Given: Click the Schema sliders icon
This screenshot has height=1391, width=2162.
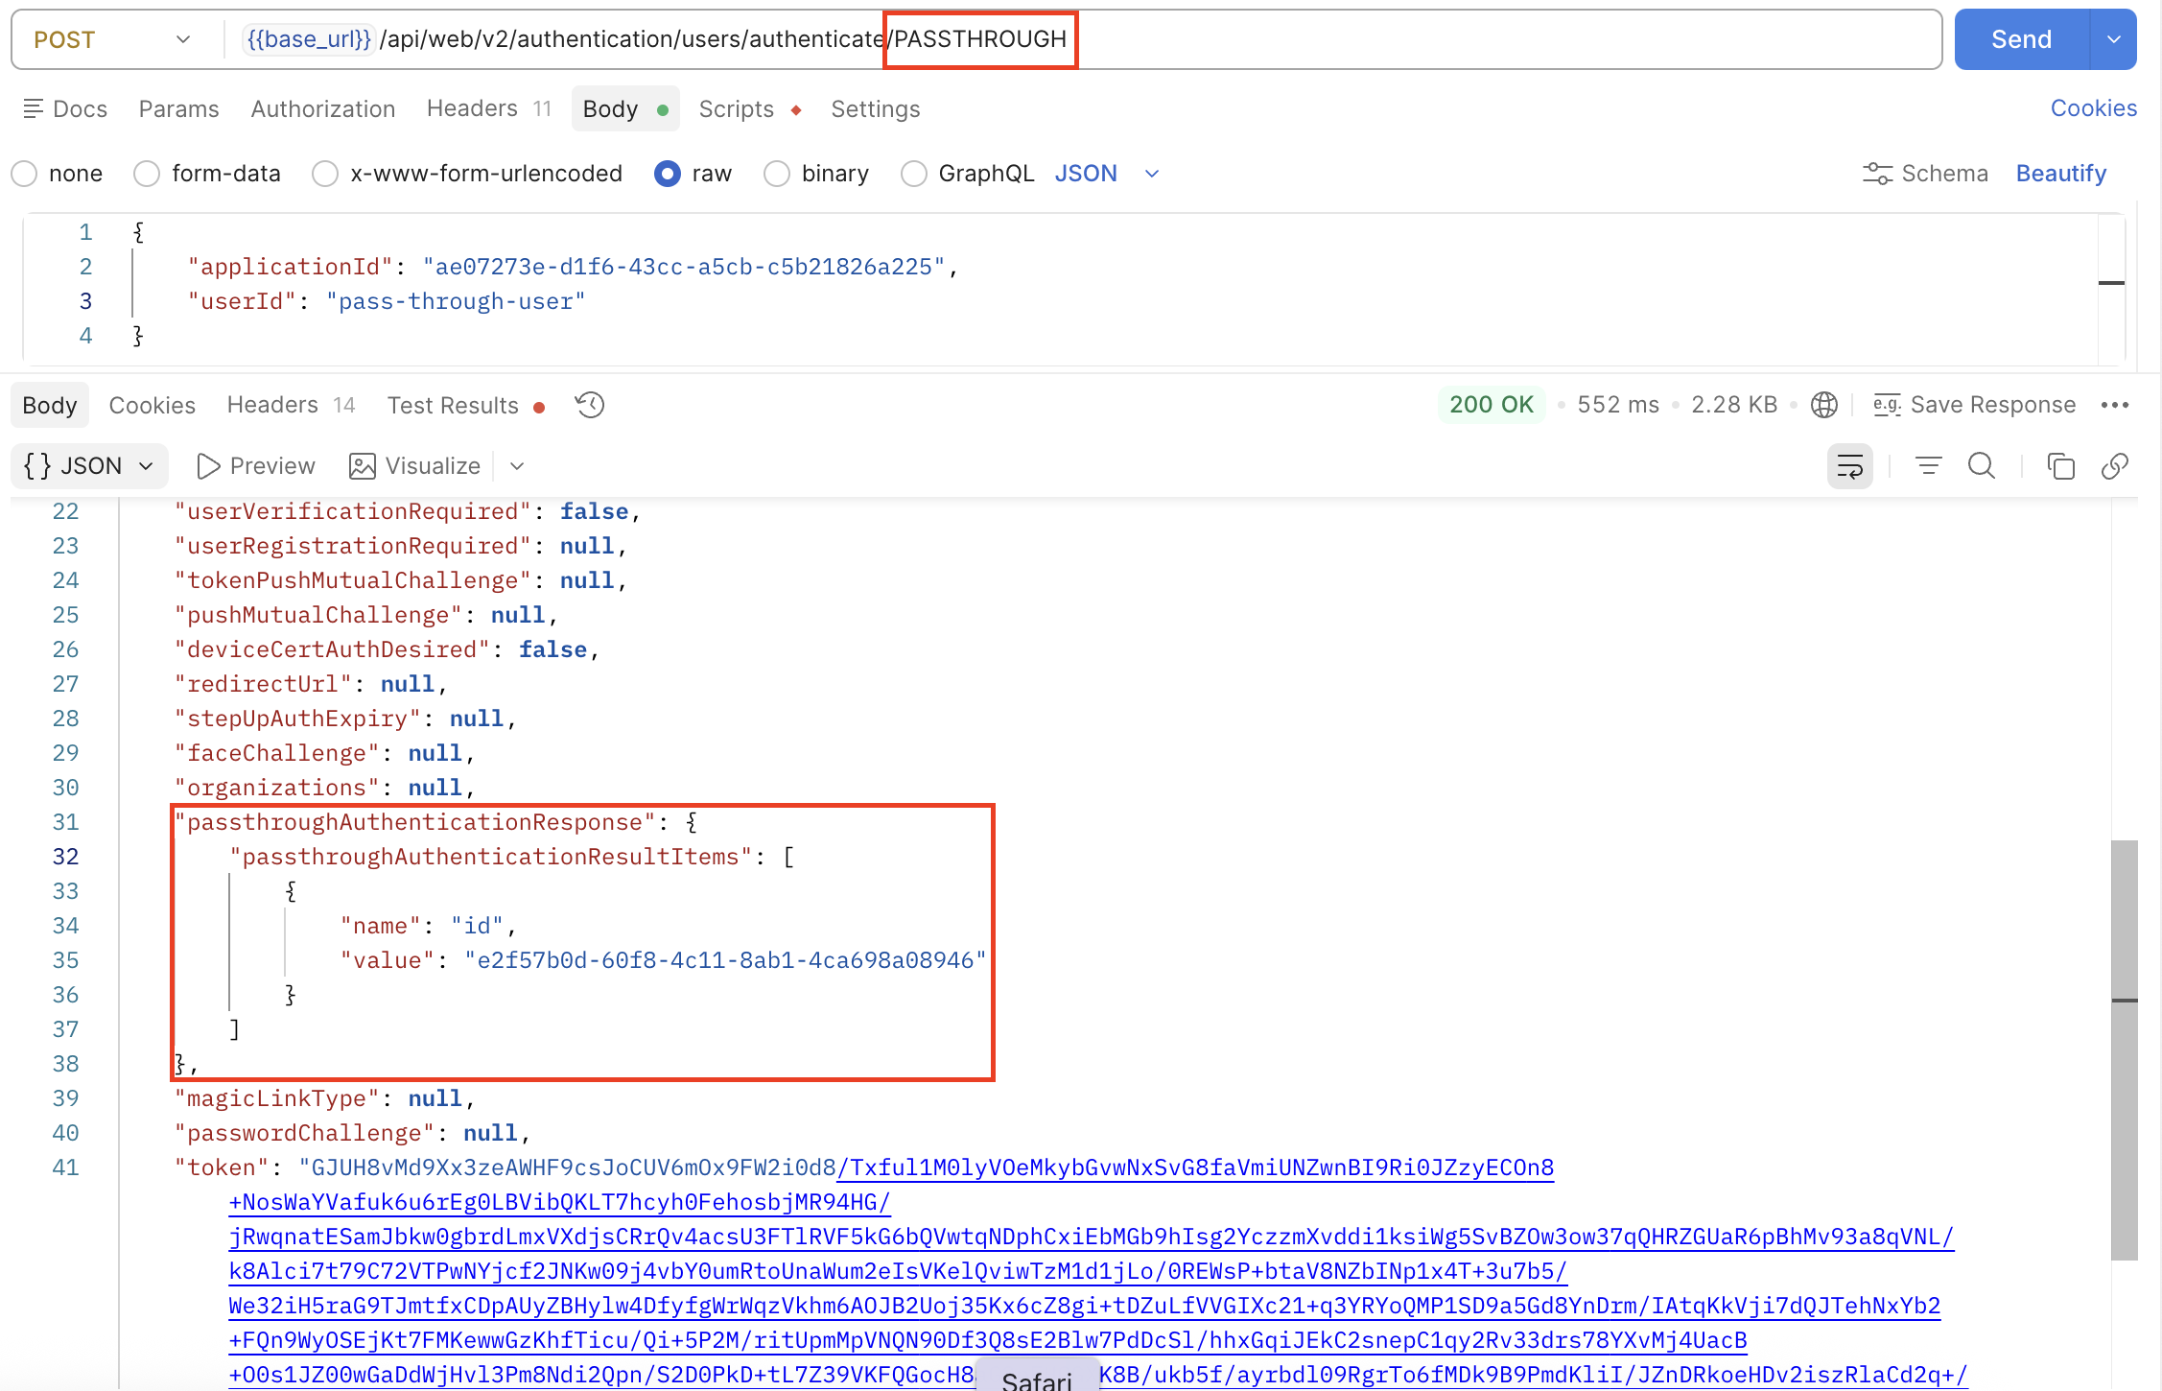Looking at the screenshot, I should coord(1877,174).
